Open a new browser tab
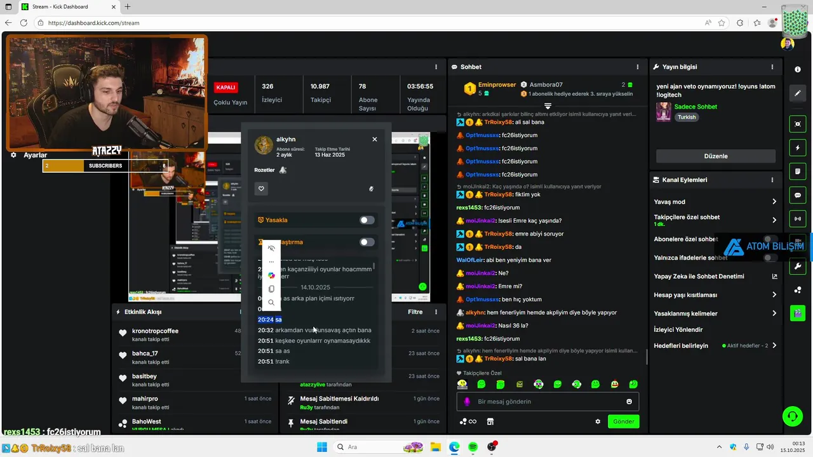This screenshot has width=813, height=457. click(x=128, y=6)
